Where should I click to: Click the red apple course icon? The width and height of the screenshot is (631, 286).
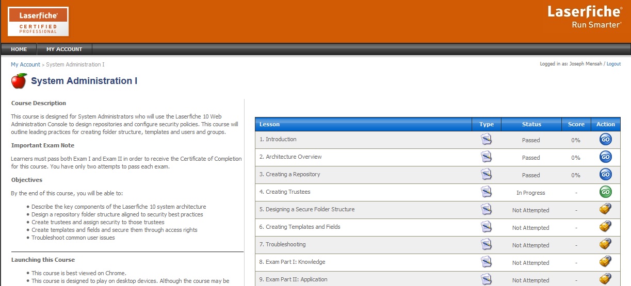pyautogui.click(x=19, y=81)
